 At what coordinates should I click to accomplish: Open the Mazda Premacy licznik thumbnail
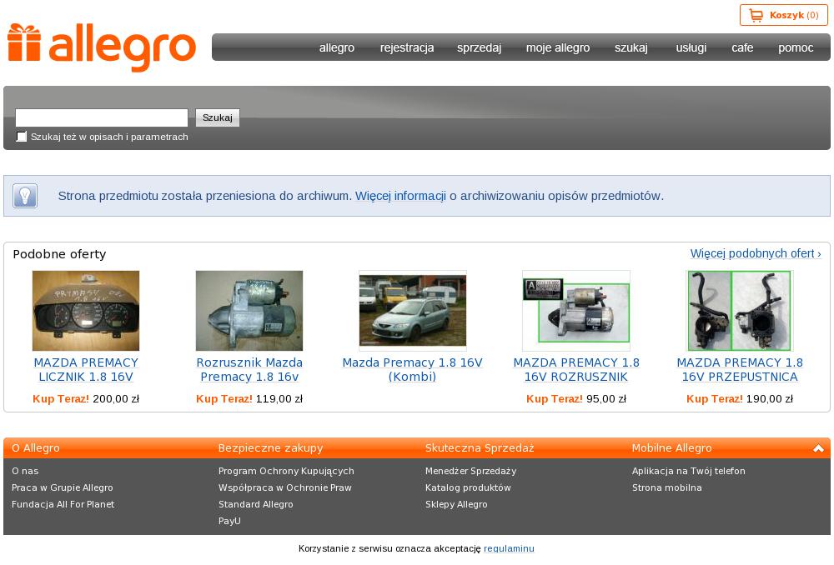pyautogui.click(x=86, y=310)
